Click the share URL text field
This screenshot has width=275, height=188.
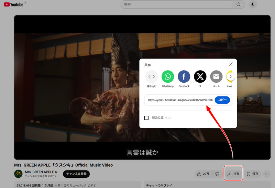point(180,100)
